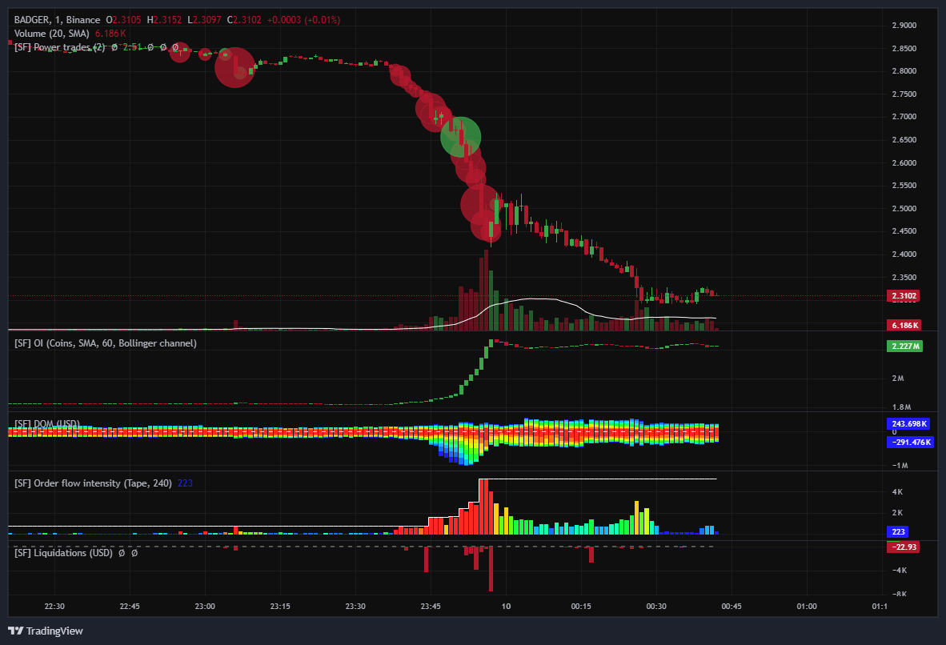Click the 2.3500 price axis label
The image size is (946, 645).
point(904,278)
